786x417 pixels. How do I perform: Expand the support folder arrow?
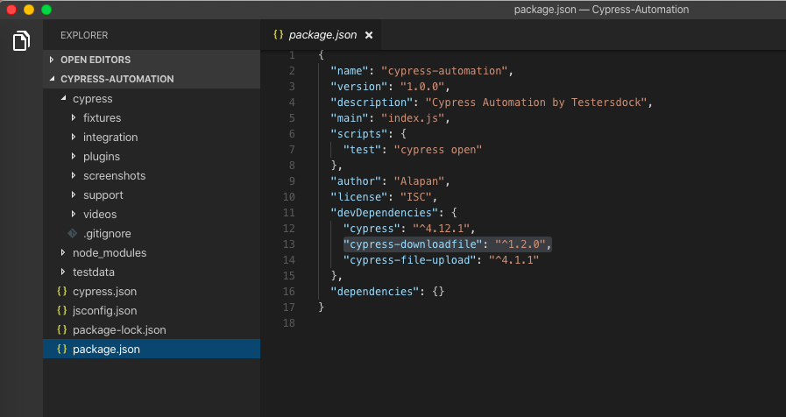(x=74, y=194)
